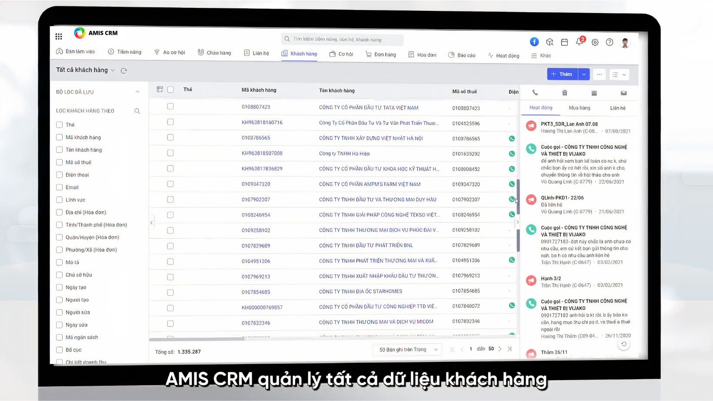The image size is (713, 401).
Task: Open customer code KH963818160716
Action: 262,122
